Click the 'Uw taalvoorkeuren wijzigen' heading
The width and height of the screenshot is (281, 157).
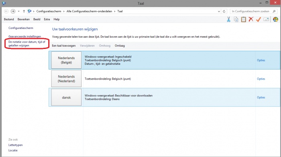coord(75,29)
